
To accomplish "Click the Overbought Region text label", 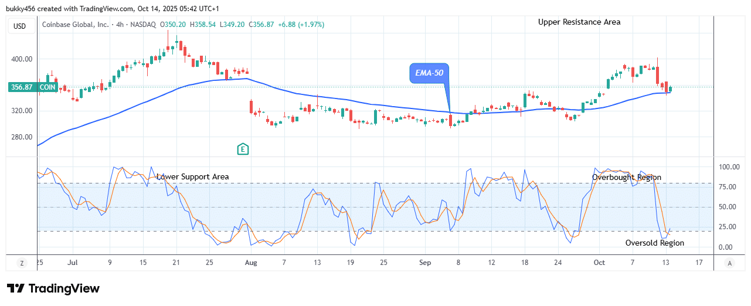I will pos(626,177).
